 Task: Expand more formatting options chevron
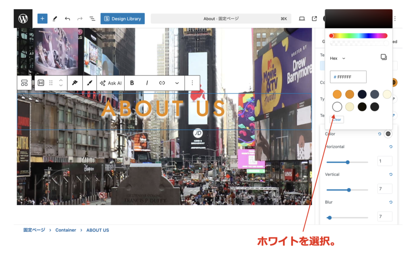pos(177,83)
